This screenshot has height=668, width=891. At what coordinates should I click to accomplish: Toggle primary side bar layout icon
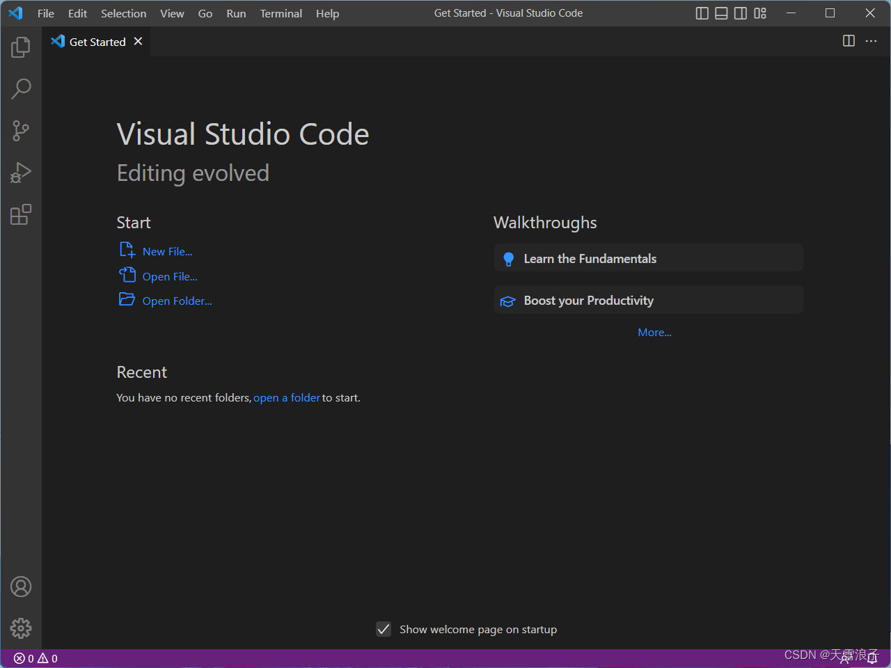[x=702, y=13]
